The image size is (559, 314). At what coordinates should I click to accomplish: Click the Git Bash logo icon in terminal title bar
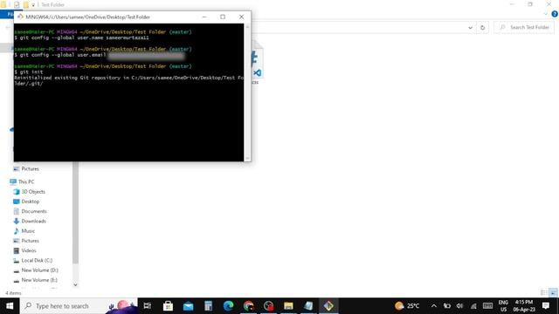coord(20,17)
